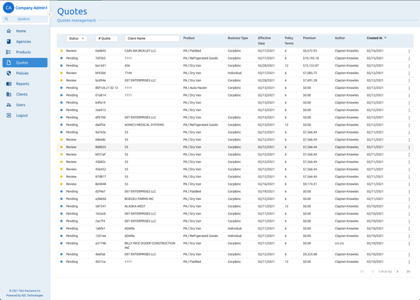Click the CA Company Admin1 avatar

point(8,8)
